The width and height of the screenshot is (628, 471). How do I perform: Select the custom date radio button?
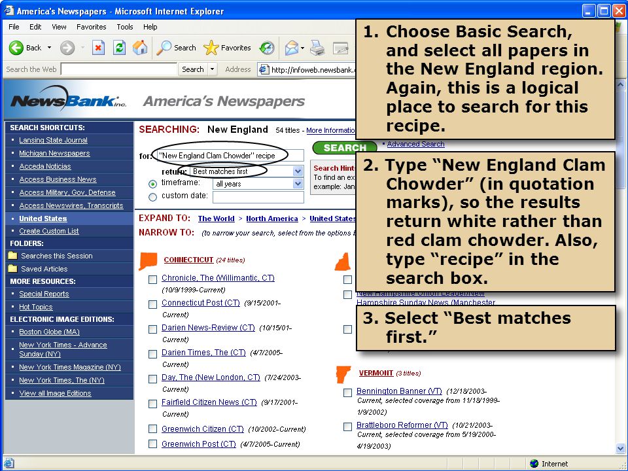pos(152,197)
